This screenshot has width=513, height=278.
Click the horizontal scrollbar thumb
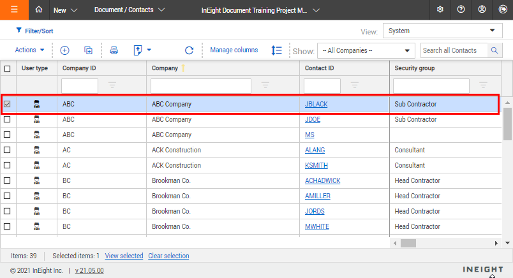point(408,243)
